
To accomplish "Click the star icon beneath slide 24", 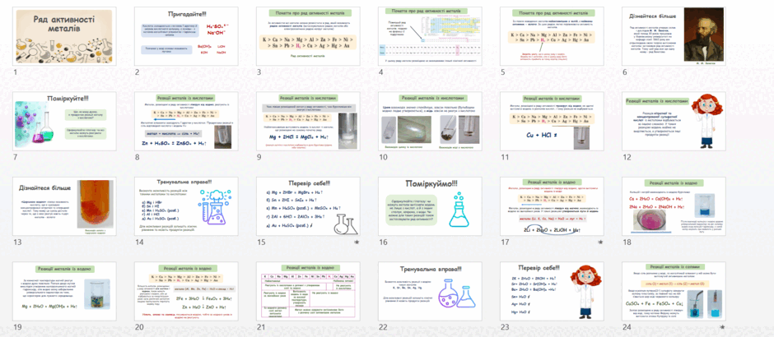I will tap(723, 327).
